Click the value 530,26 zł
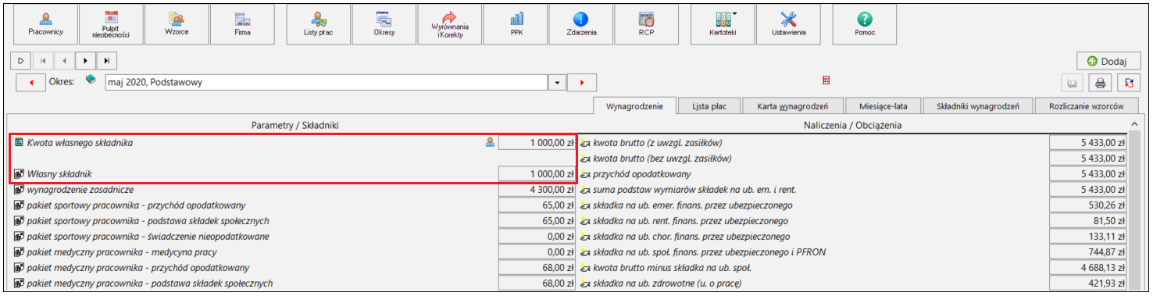The width and height of the screenshot is (1153, 296). pos(1088,205)
